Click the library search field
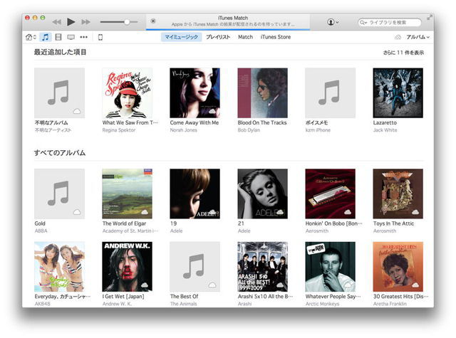This screenshot has width=456, height=338. (393, 23)
